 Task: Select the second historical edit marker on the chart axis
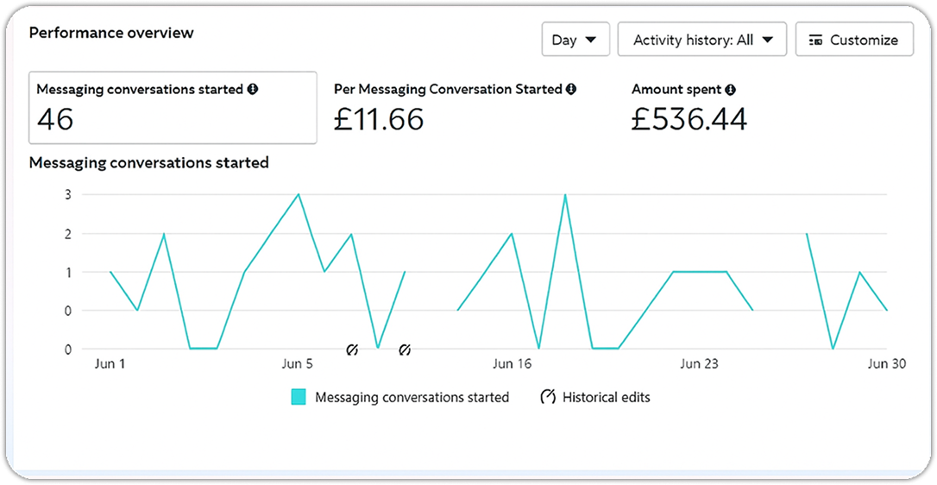(405, 350)
